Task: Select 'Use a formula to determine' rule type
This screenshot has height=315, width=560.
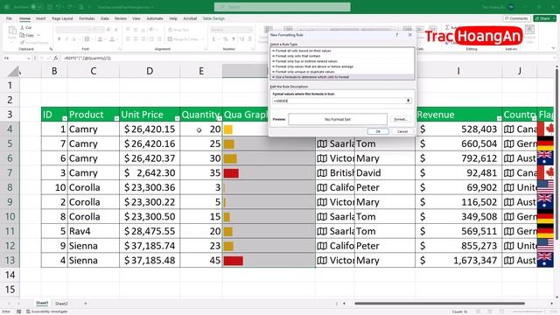Action: 342,77
